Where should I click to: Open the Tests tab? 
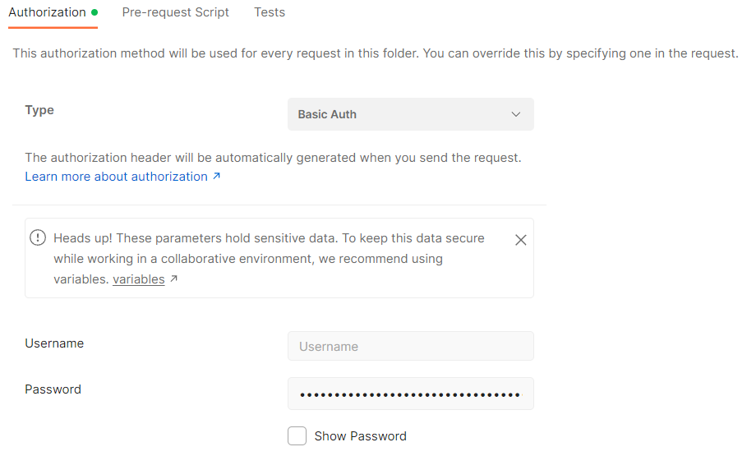[270, 12]
